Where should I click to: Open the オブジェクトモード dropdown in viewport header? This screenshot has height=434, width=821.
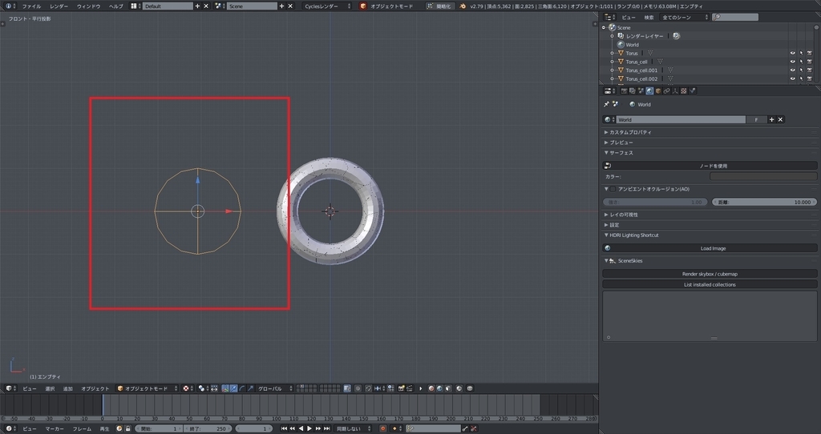146,388
